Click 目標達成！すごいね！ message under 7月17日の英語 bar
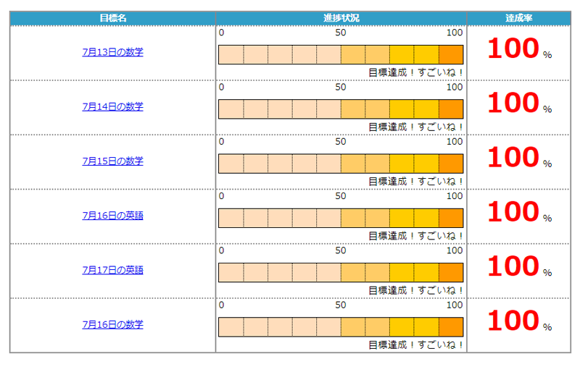The width and height of the screenshot is (580, 372). pos(415,289)
